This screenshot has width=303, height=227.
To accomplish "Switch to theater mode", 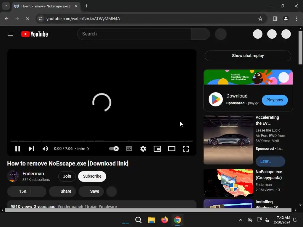I will pos(172,149).
